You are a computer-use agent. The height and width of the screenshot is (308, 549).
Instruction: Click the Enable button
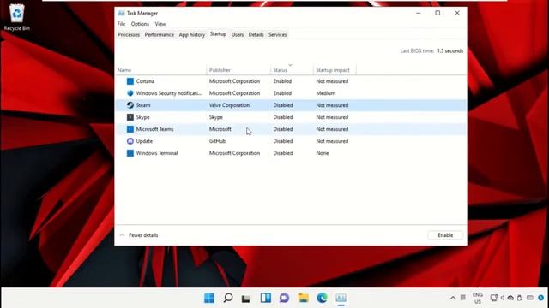point(445,235)
